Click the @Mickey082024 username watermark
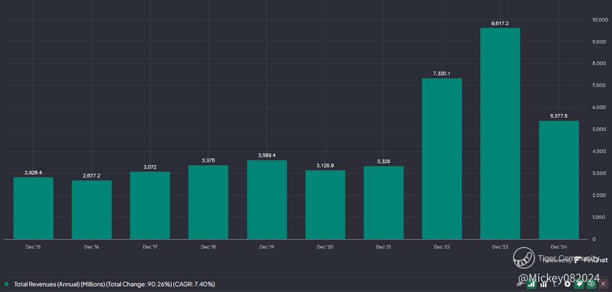 click(x=559, y=279)
